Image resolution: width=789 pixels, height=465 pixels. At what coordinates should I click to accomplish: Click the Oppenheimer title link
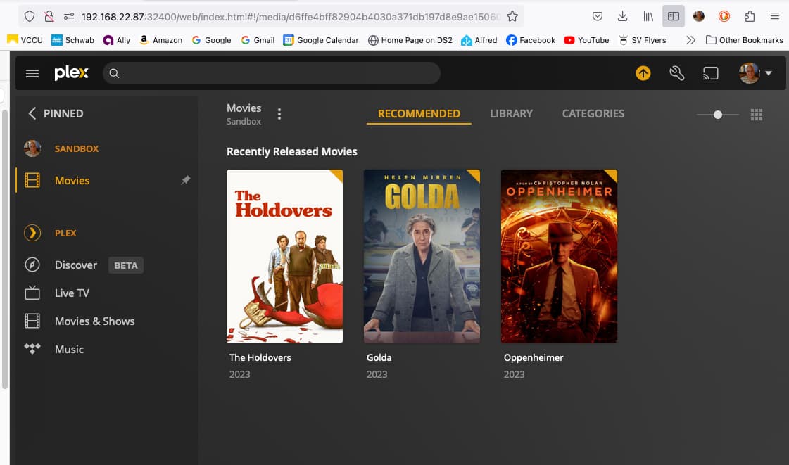point(534,357)
